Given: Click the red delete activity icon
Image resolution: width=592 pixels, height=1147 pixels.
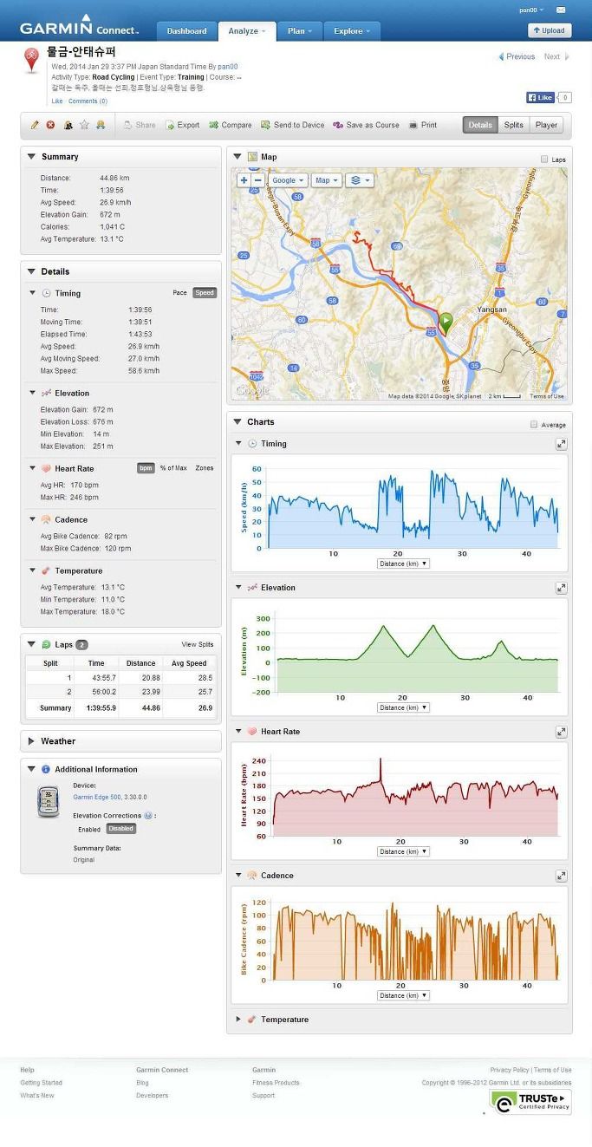Looking at the screenshot, I should (50, 125).
